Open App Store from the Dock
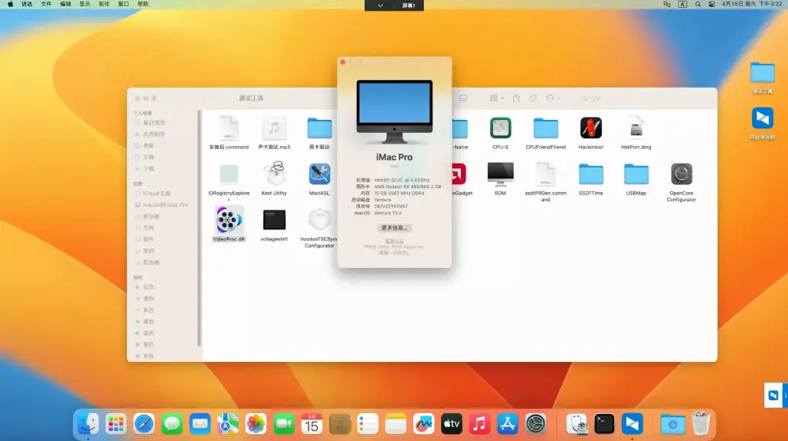This screenshot has height=441, width=788. click(x=508, y=424)
